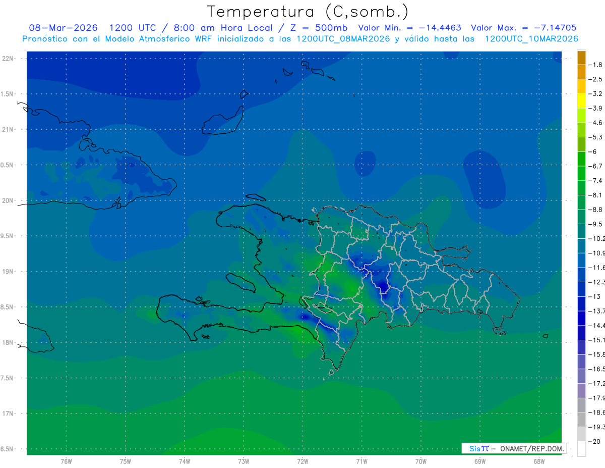The image size is (605, 468).
Task: Click the '68W' longitude axis label
Action: pos(538,461)
